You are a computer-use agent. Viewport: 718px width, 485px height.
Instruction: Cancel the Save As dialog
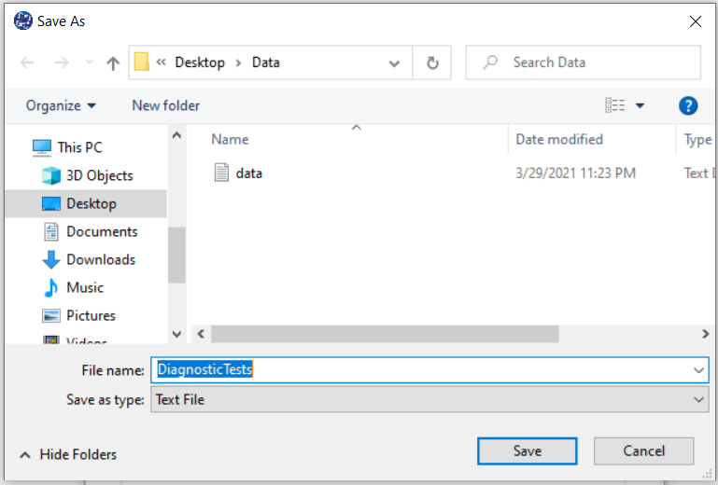[643, 451]
